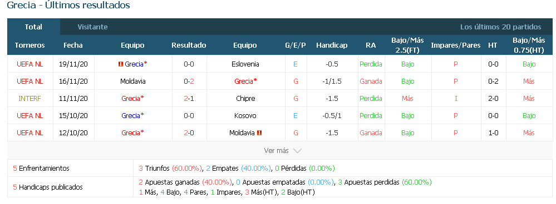The height and width of the screenshot is (204, 556).
Task: Open Kosovo team link
Action: pyautogui.click(x=245, y=115)
